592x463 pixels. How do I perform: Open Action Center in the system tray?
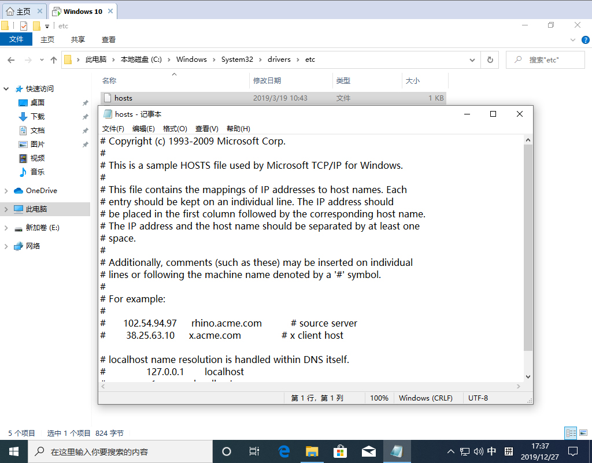[572, 451]
